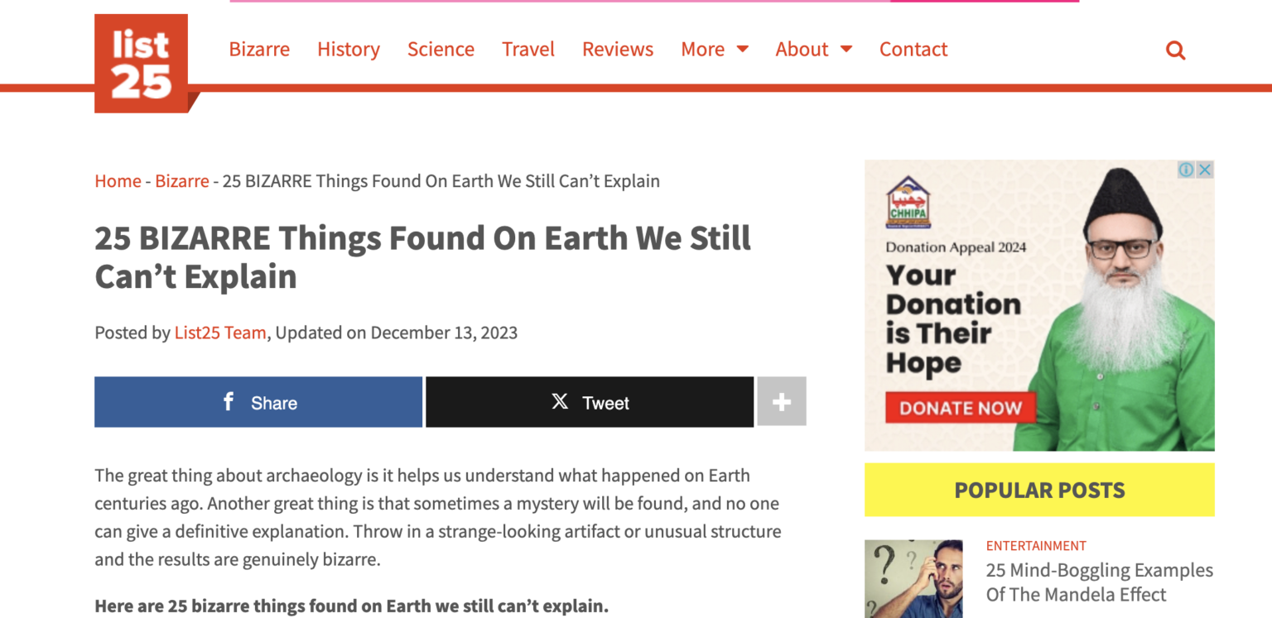Image resolution: width=1272 pixels, height=618 pixels.
Task: Open the AdChoices info icon on the ad
Action: 1186,170
